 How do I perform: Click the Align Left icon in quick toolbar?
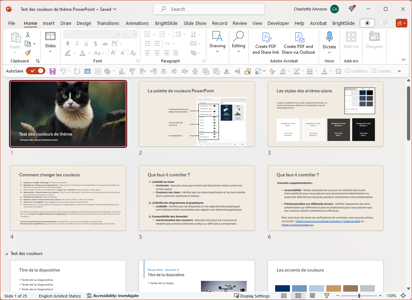143,71
